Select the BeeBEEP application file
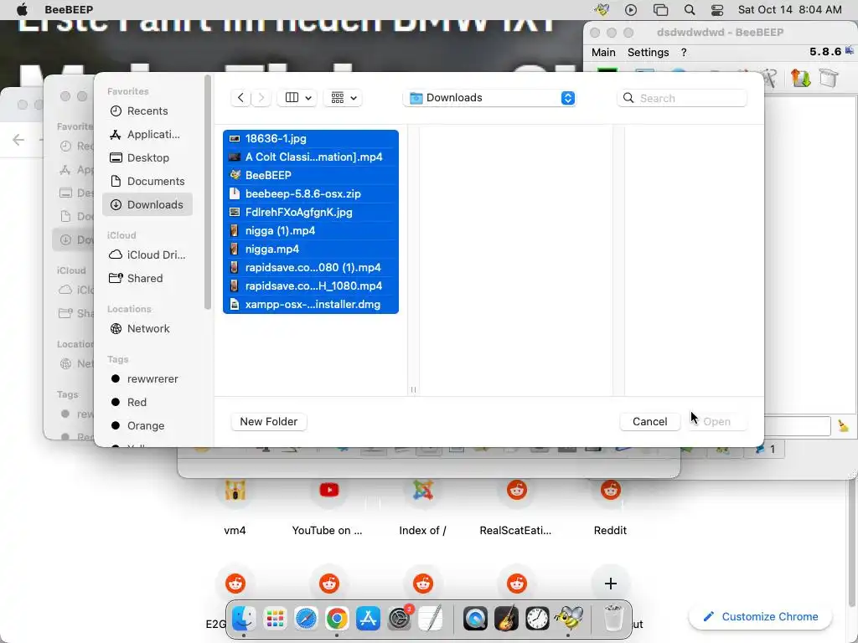Image resolution: width=858 pixels, height=643 pixels. (x=311, y=176)
